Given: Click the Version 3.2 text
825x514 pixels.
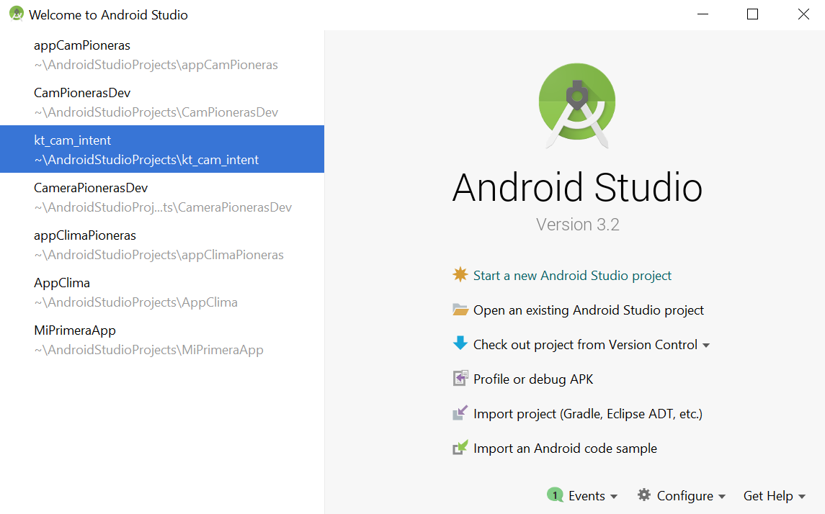Looking at the screenshot, I should [578, 225].
